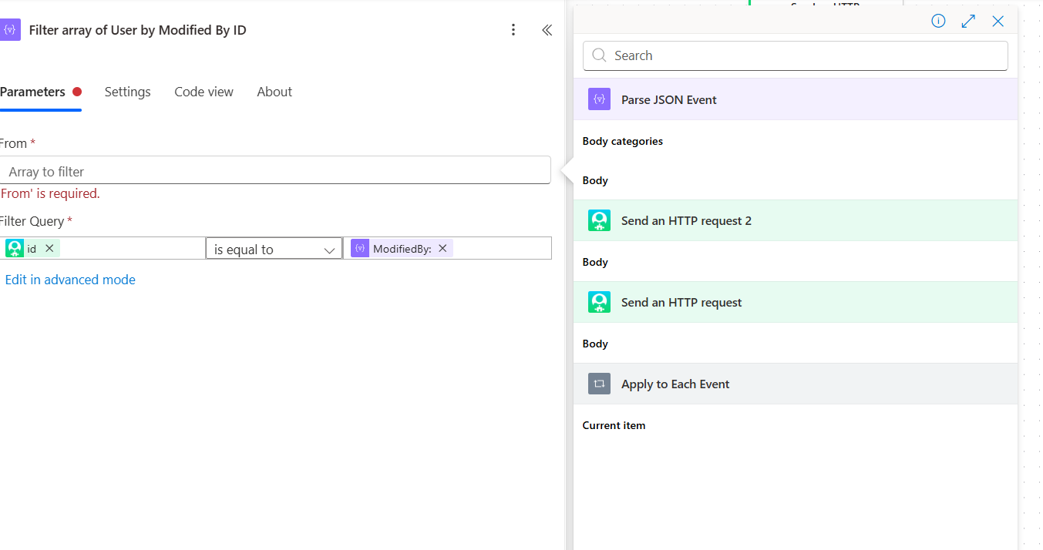The width and height of the screenshot is (1043, 550).
Task: Click the search magnifier icon
Action: point(599,55)
